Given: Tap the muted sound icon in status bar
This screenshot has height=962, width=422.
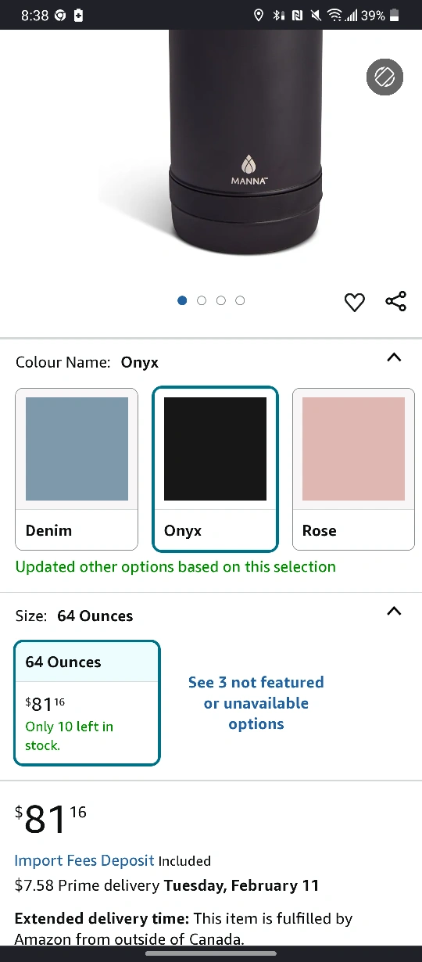Looking at the screenshot, I should point(316,15).
